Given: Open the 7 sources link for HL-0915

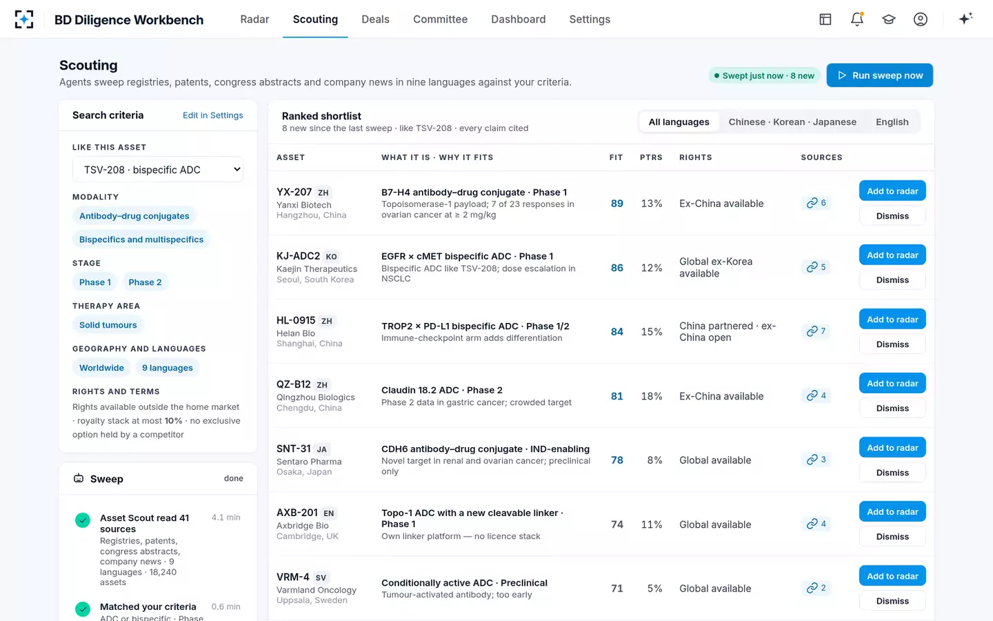Looking at the screenshot, I should (x=816, y=331).
